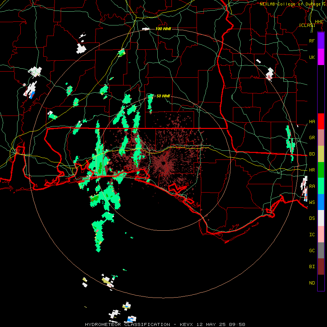
Task: Click the 100 NMI range ring label
Action: pyautogui.click(x=163, y=29)
